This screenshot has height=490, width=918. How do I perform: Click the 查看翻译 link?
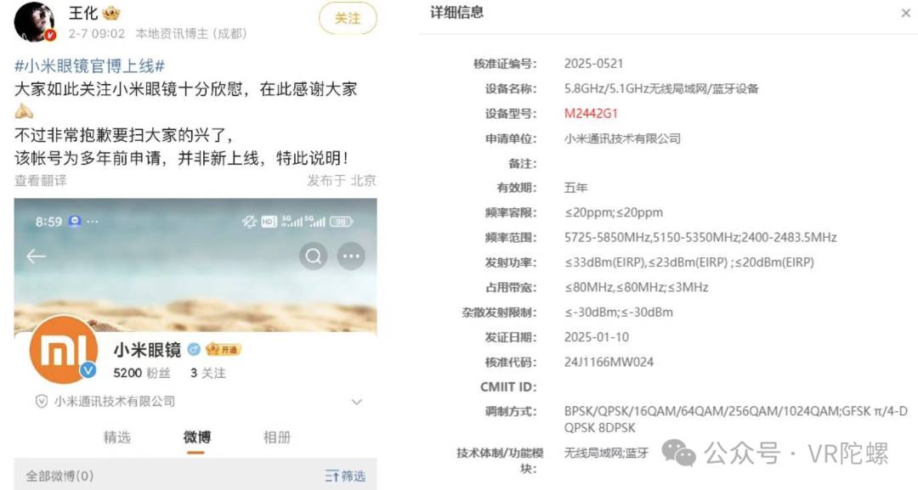click(x=41, y=181)
